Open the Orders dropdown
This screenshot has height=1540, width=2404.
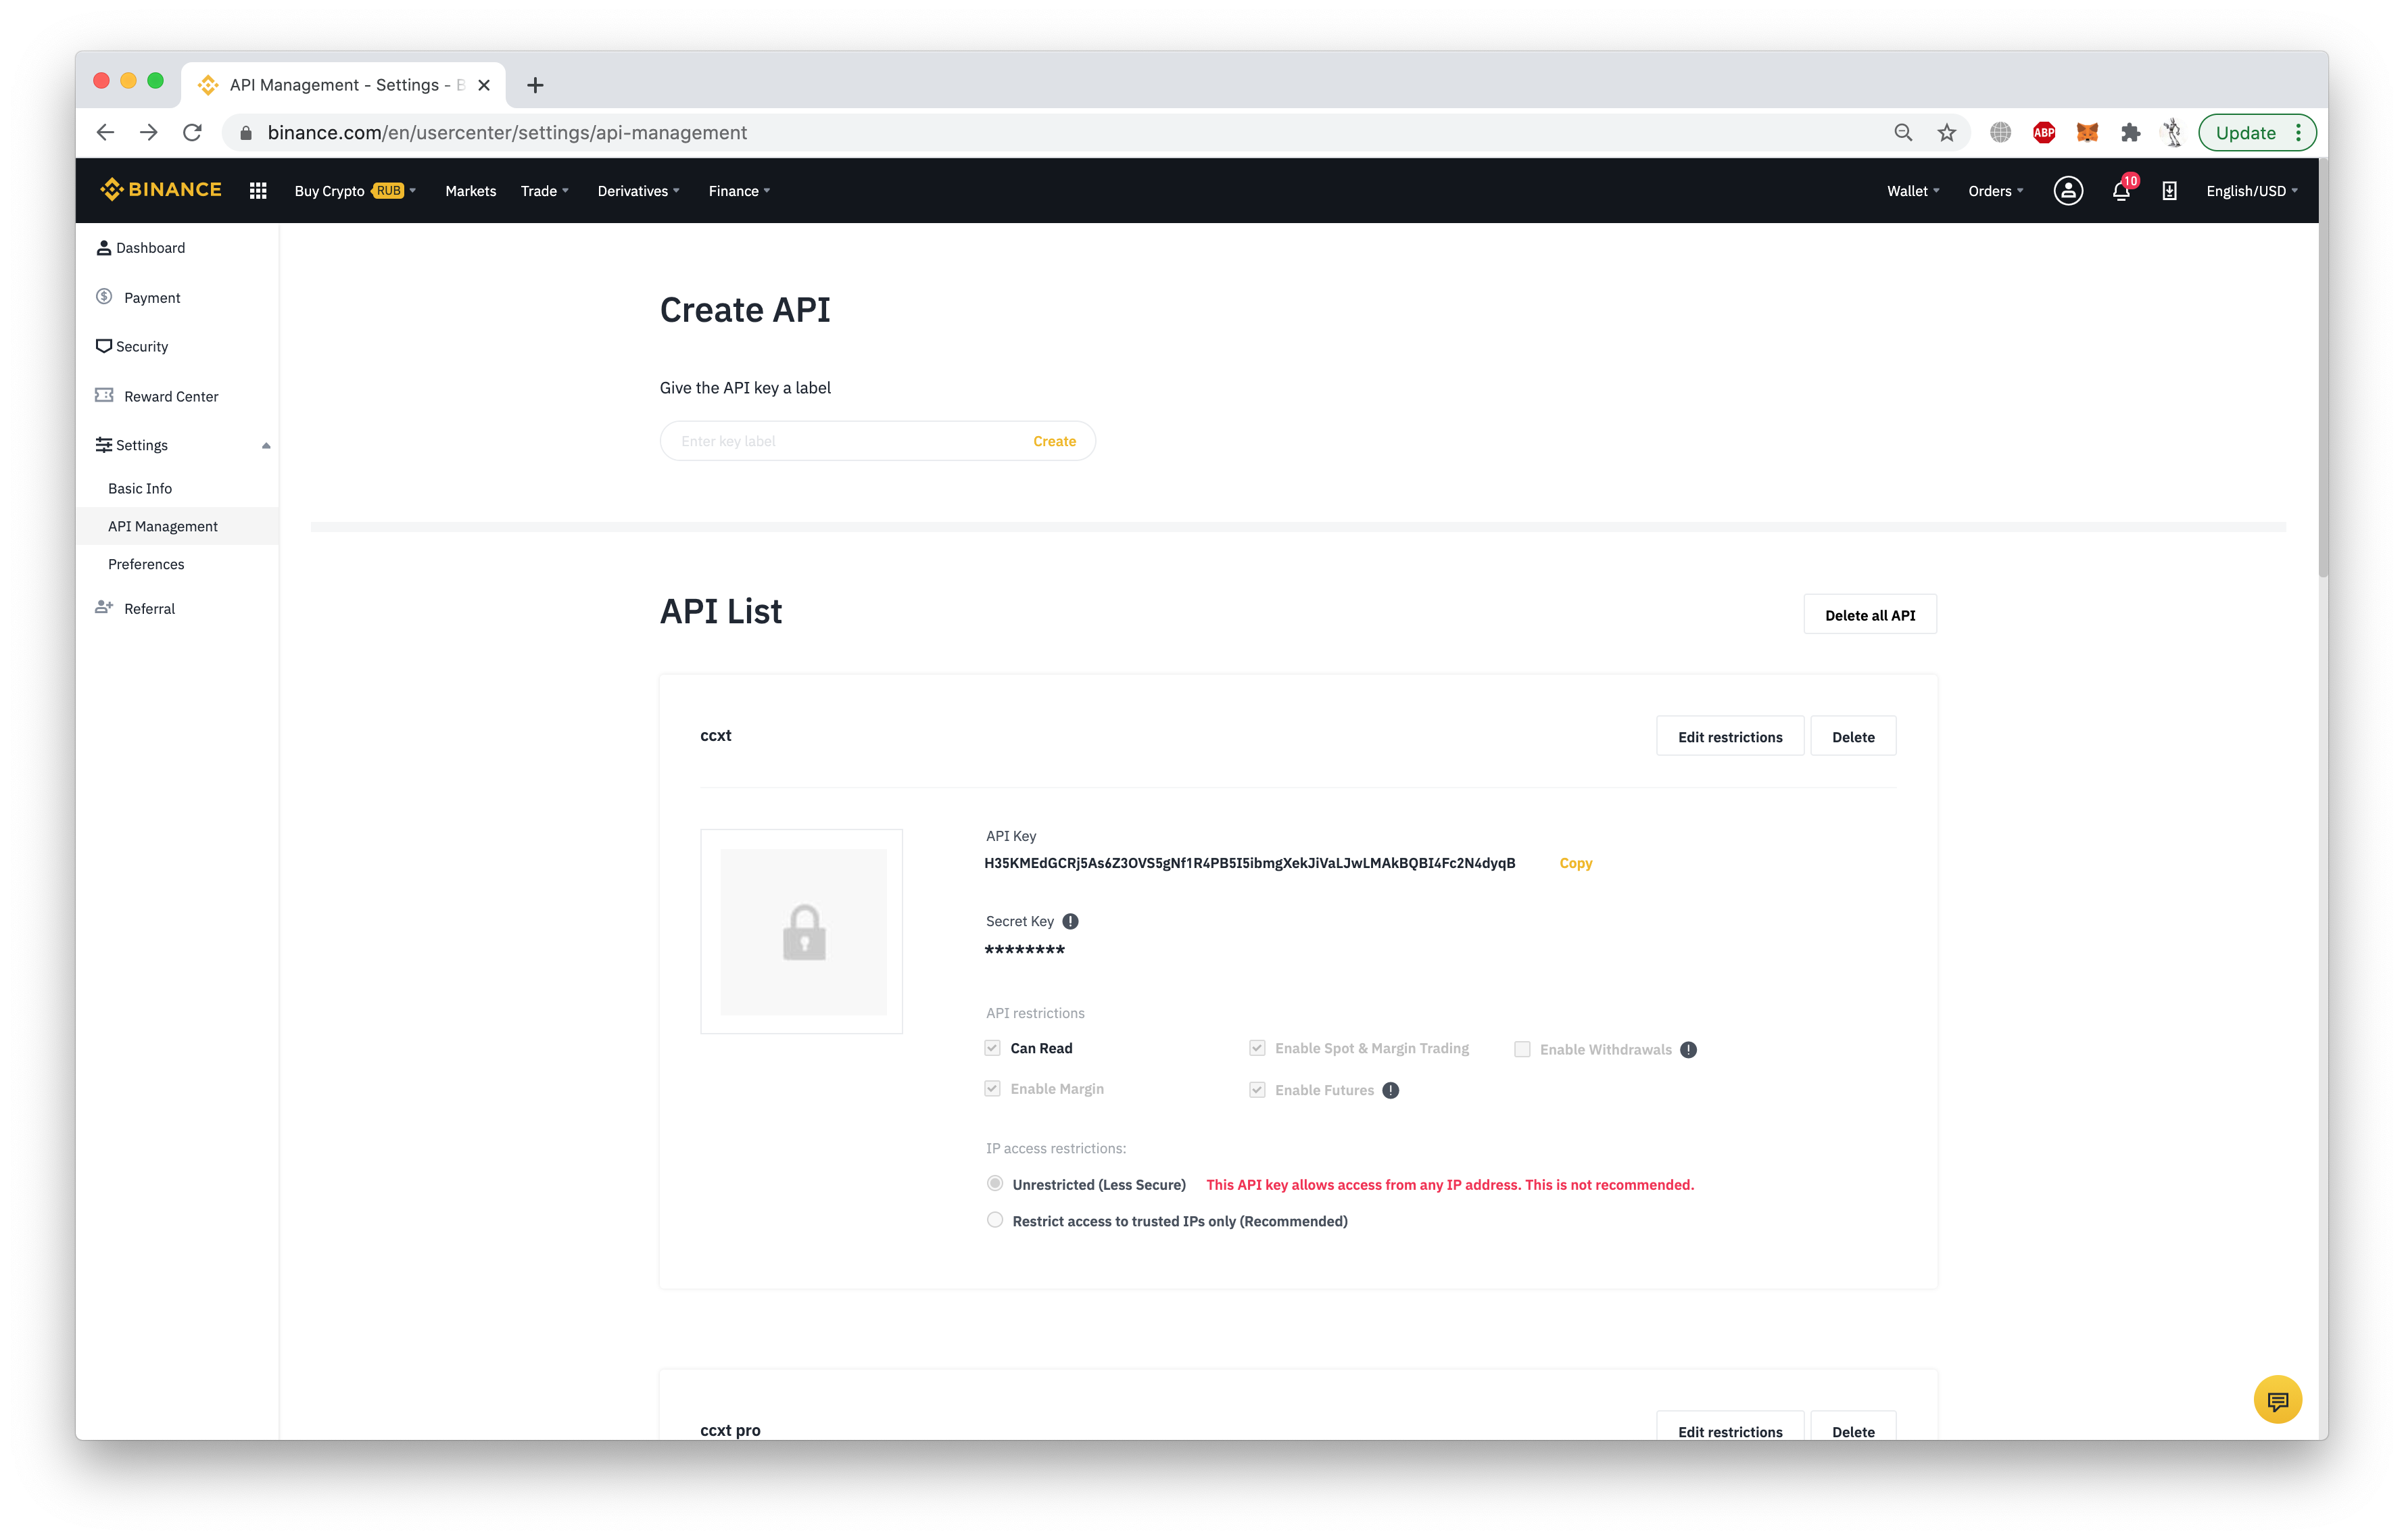click(1995, 191)
